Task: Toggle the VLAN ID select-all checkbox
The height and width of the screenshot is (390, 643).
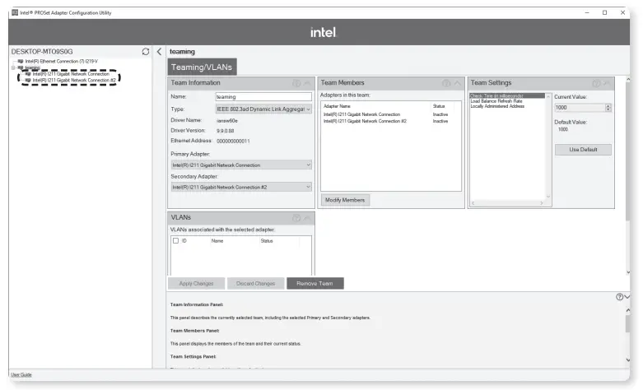Action: tap(175, 241)
